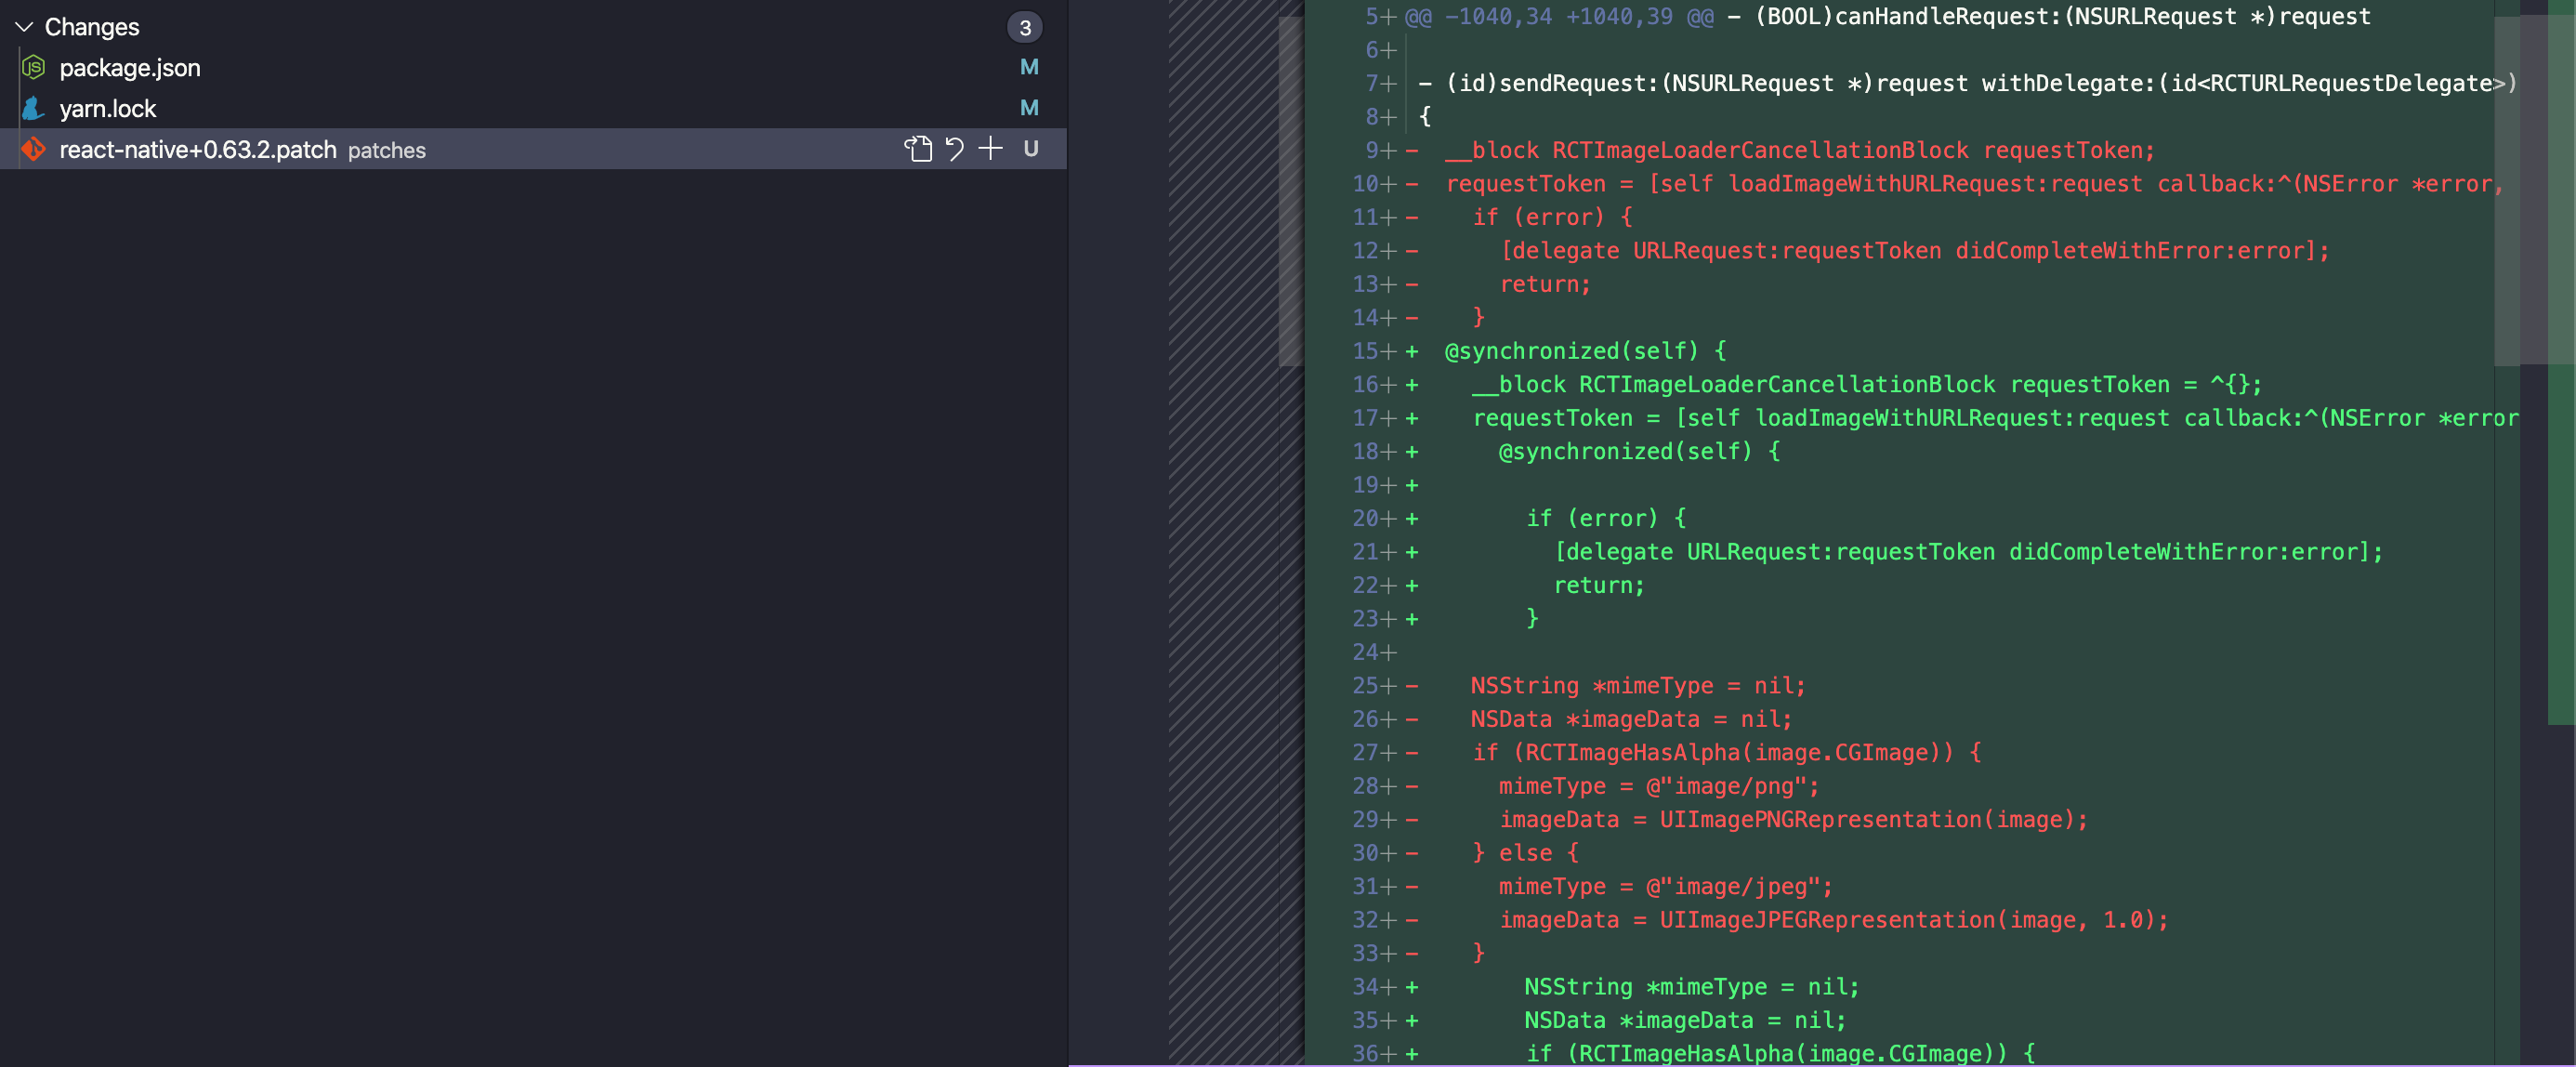This screenshot has width=2576, height=1067.
Task: Click line 22 added 'return;' statement
Action: 1599,585
